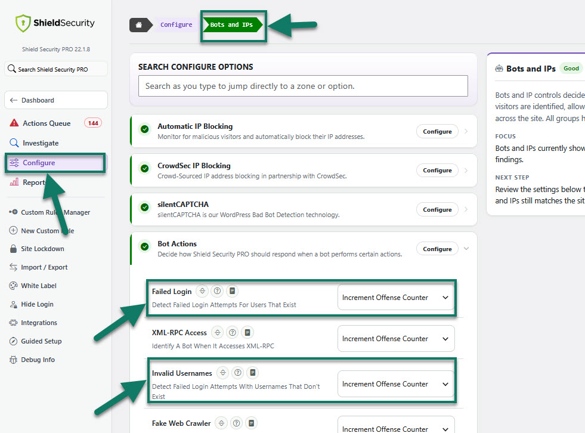The width and height of the screenshot is (585, 433).
Task: Click the White Label palette icon
Action: point(14,286)
